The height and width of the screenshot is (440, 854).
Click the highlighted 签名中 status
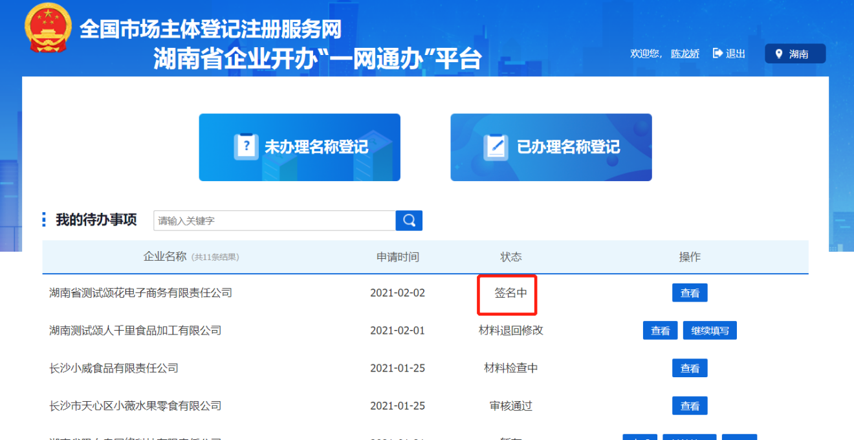[510, 293]
